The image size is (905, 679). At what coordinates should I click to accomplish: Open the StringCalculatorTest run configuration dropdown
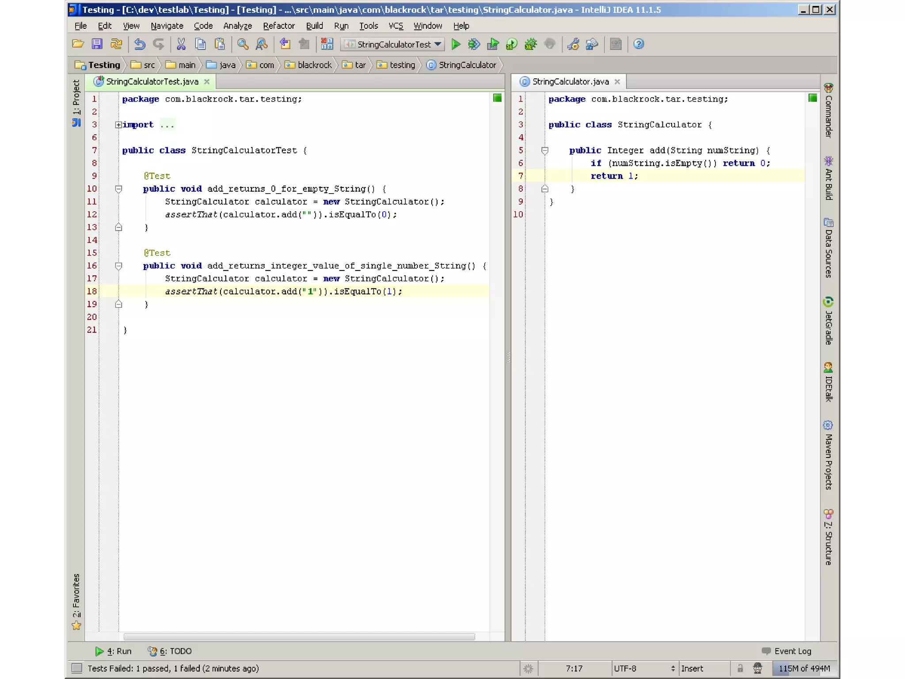[x=393, y=44]
